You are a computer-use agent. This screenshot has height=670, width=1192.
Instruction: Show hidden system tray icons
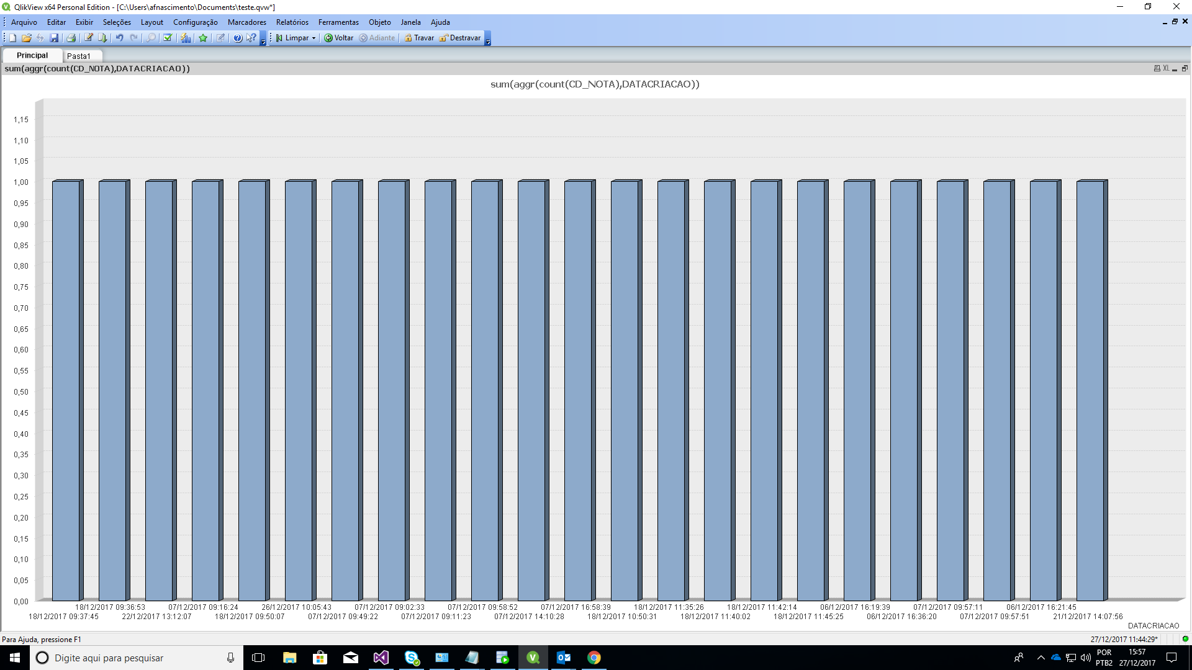(x=1041, y=658)
